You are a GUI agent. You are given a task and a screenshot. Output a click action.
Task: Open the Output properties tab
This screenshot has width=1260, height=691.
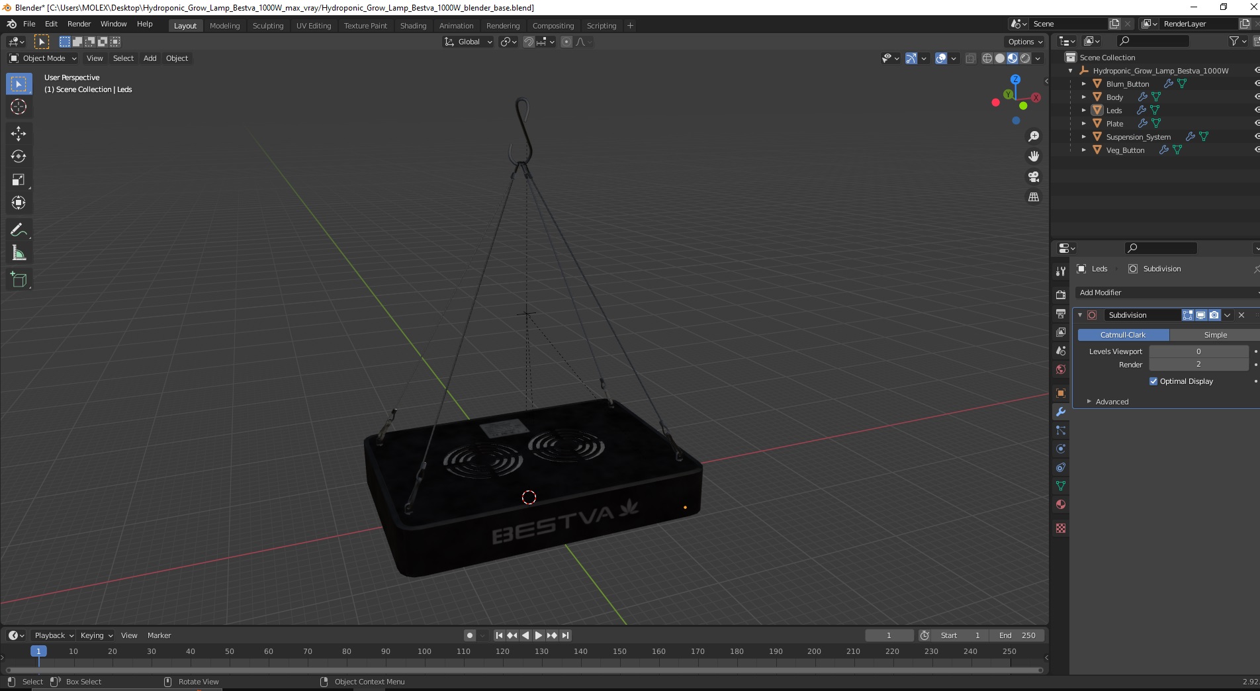tap(1061, 313)
